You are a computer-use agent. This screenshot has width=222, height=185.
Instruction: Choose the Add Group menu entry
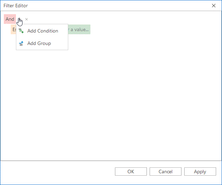(42, 43)
